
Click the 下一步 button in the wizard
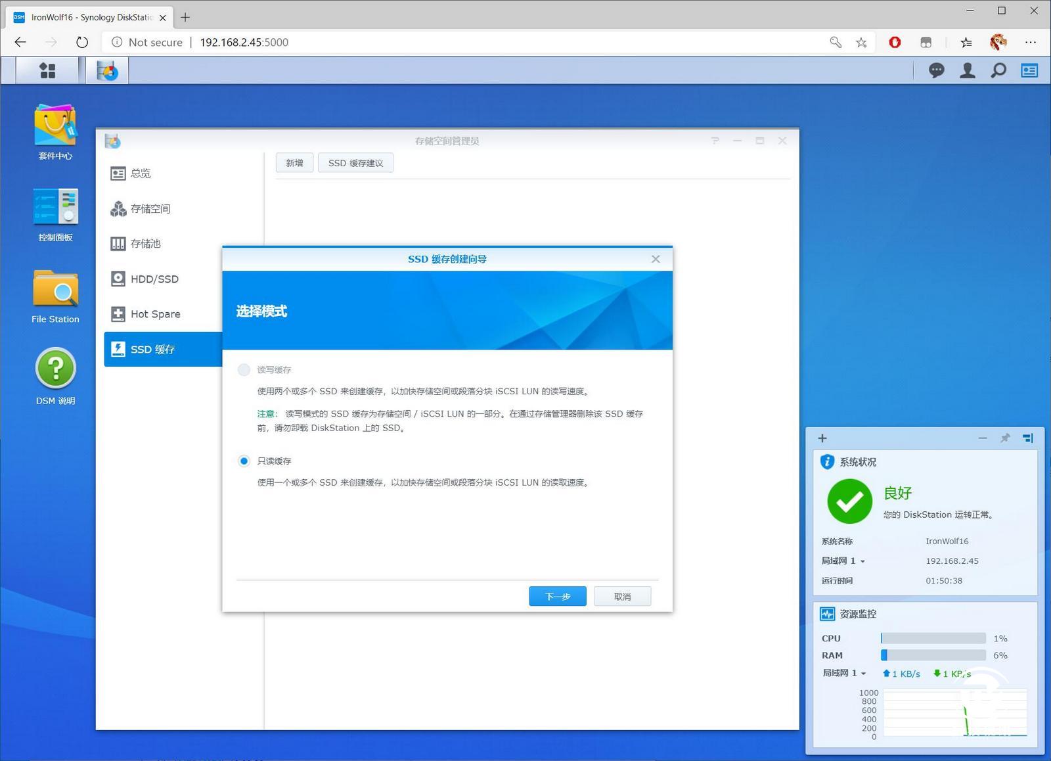[557, 596]
